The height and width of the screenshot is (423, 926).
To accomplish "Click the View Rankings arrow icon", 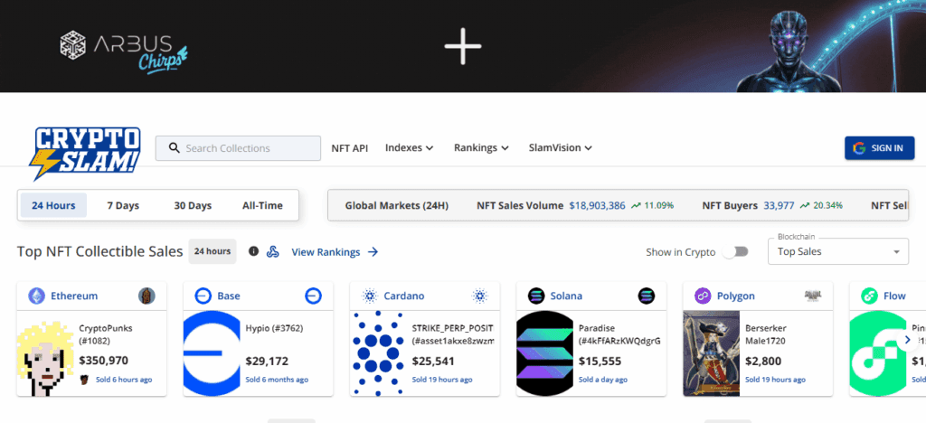I will pyautogui.click(x=373, y=252).
